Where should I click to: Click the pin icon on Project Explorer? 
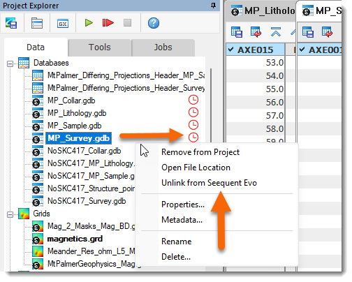pyautogui.click(x=213, y=6)
